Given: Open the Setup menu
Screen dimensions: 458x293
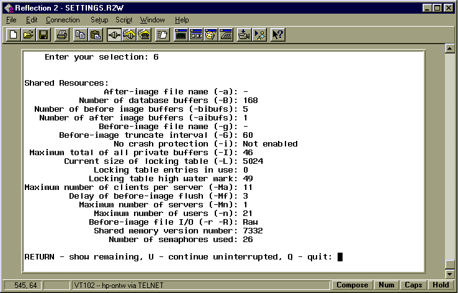Looking at the screenshot, I should 99,20.
